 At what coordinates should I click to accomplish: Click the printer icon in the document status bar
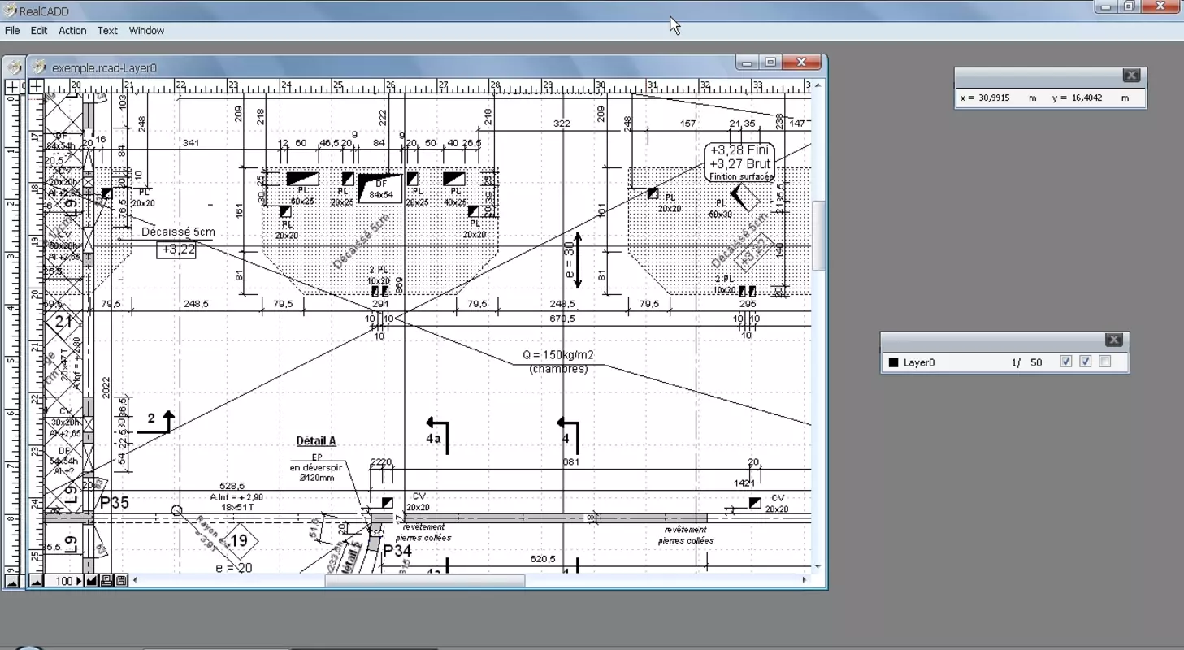click(106, 581)
